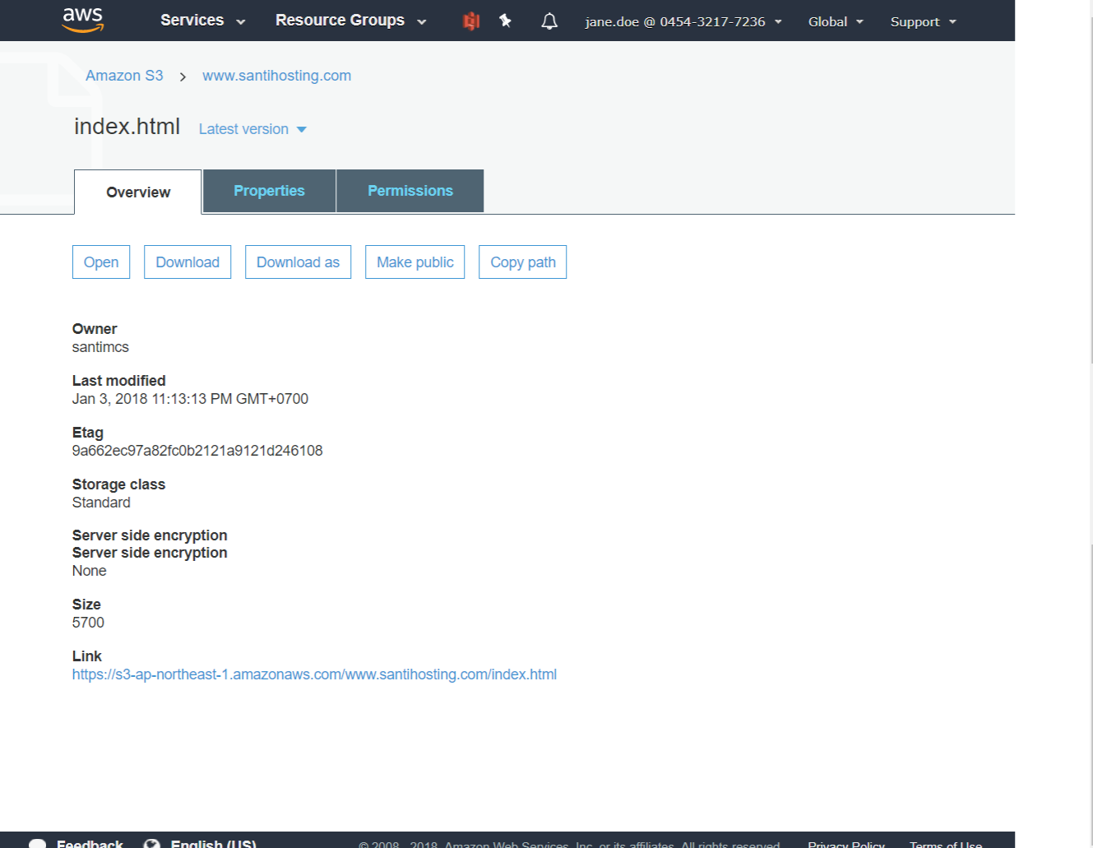This screenshot has width=1093, height=848.
Task: Click the Last modified date value
Action: tap(190, 399)
